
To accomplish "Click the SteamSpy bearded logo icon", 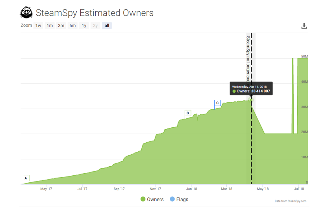I will [x=26, y=13].
